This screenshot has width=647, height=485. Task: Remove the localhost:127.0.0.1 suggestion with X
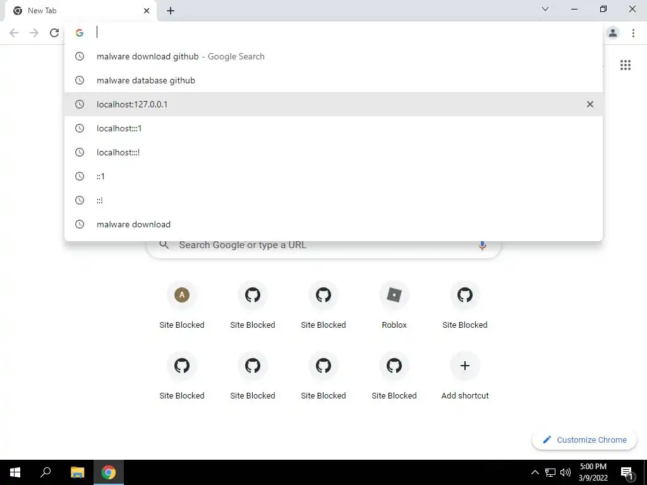tap(590, 104)
